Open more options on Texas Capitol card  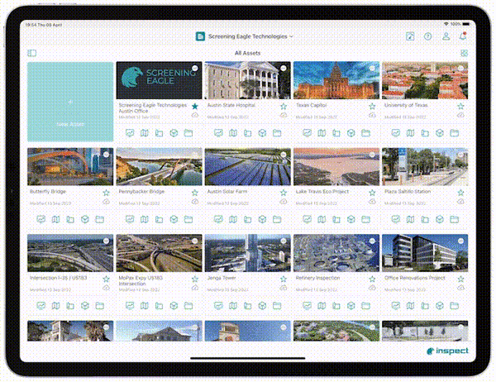tap(372, 68)
